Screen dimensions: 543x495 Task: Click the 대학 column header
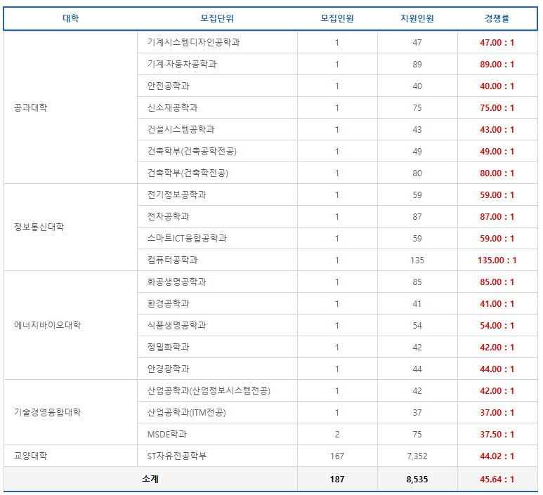71,18
